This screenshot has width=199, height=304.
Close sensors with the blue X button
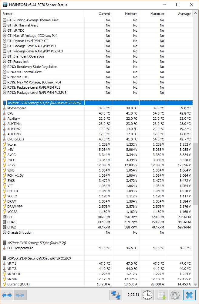coord(189,295)
